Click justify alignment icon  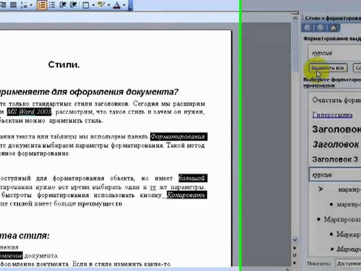pyautogui.click(x=13, y=5)
